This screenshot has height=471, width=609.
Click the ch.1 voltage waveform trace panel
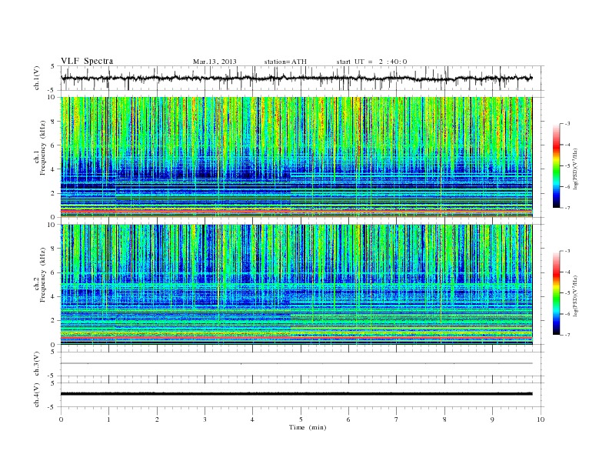pyautogui.click(x=301, y=78)
